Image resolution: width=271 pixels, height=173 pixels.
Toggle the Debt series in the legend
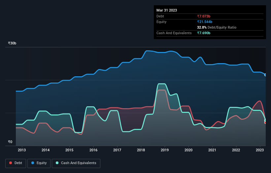tap(15, 163)
